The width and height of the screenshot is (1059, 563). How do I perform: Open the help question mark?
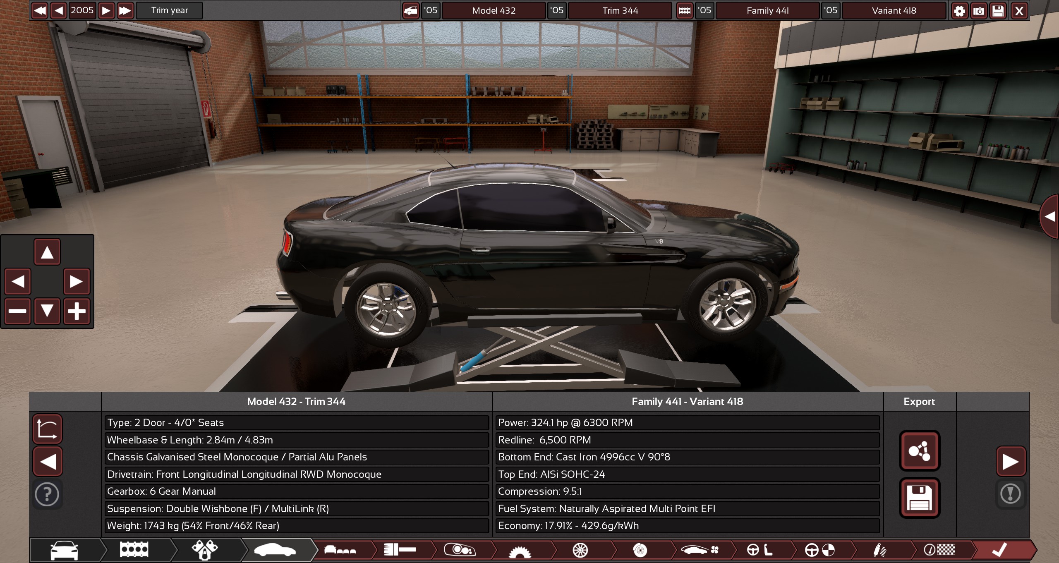tap(47, 494)
